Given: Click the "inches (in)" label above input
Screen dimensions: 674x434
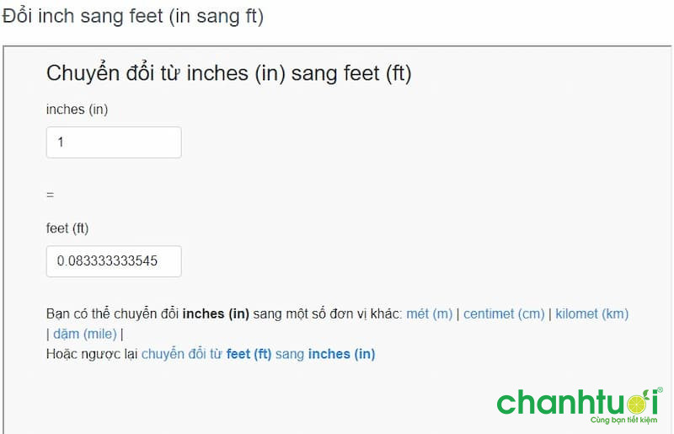Looking at the screenshot, I should tap(77, 109).
